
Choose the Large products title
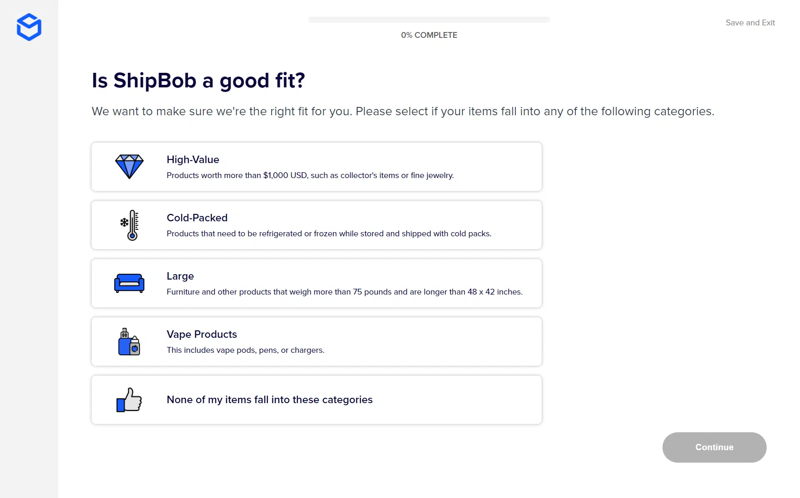pos(180,276)
